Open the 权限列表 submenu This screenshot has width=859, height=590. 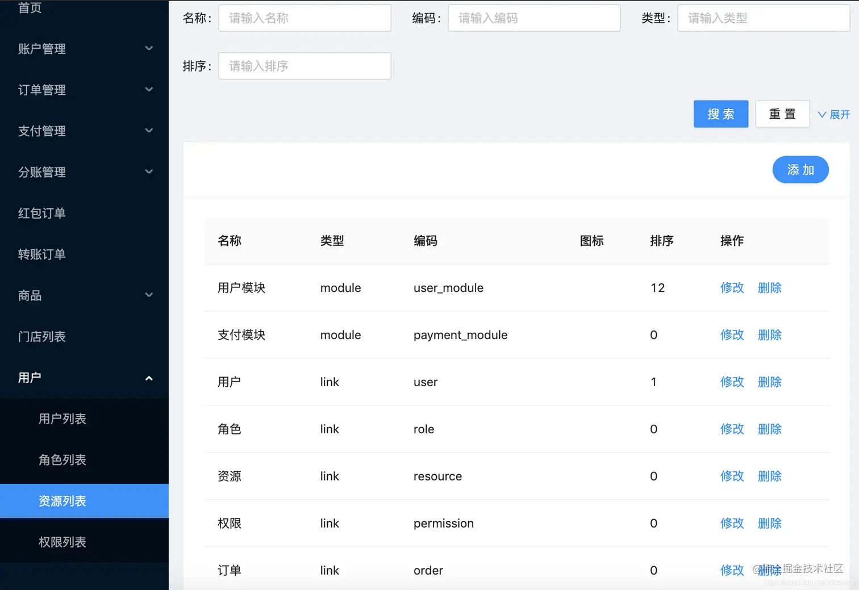tap(62, 542)
